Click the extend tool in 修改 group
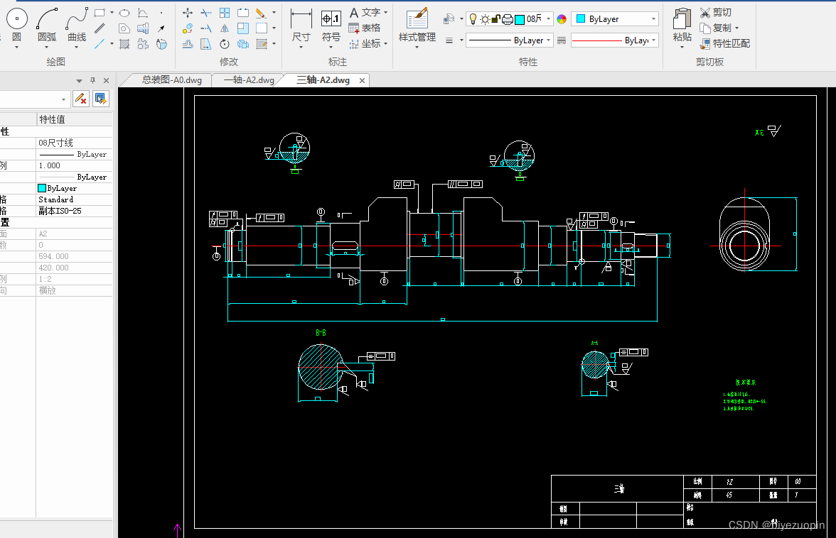 coord(206,28)
